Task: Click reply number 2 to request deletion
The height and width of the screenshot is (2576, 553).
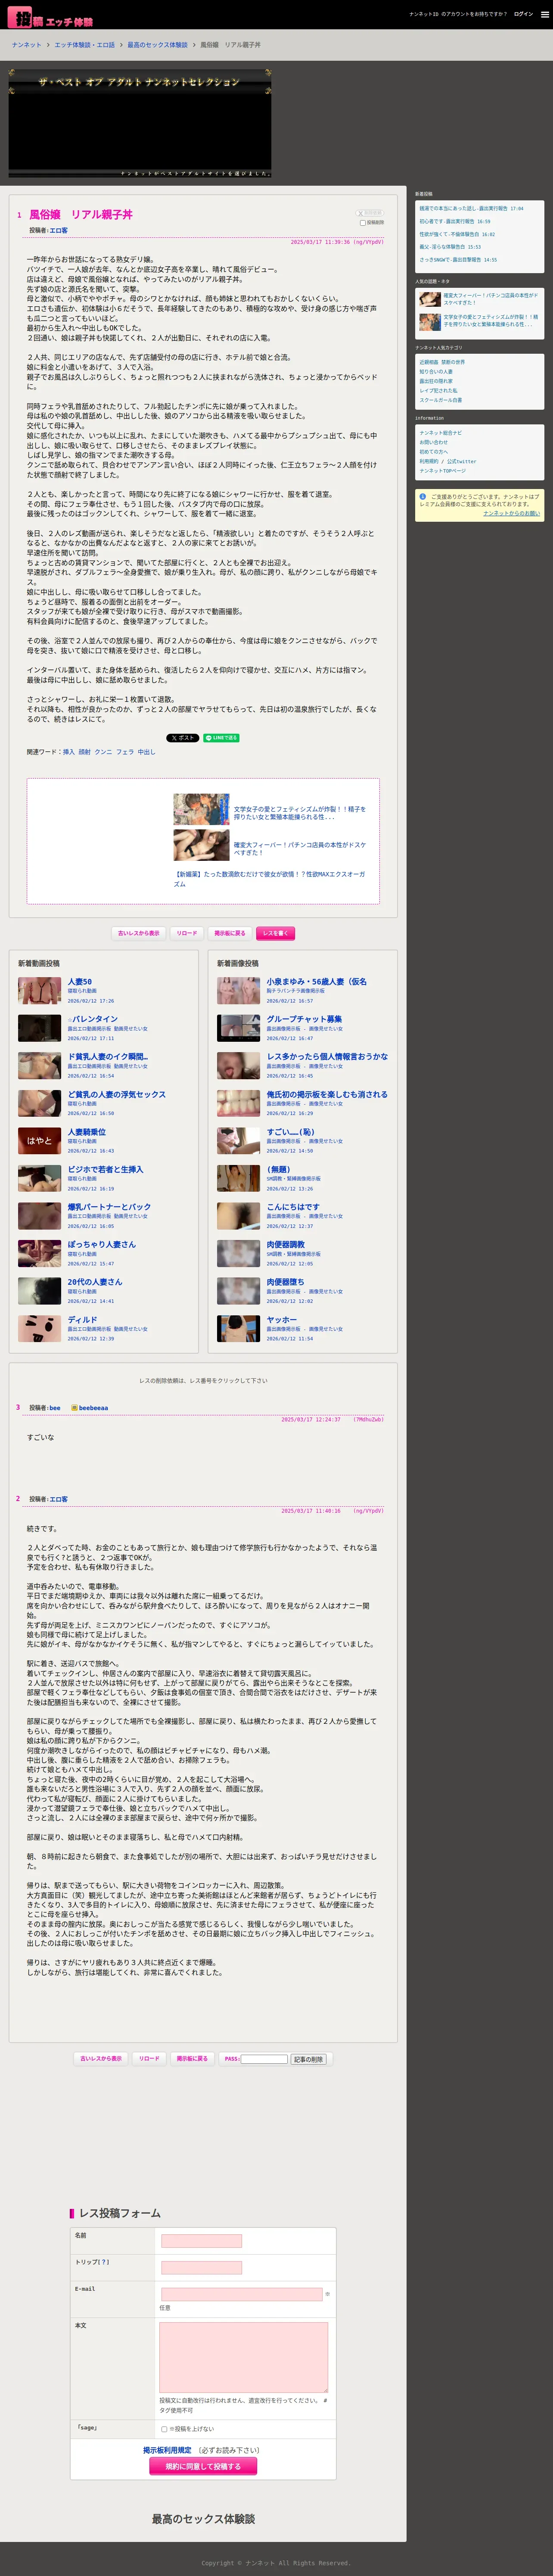Action: 18,1498
